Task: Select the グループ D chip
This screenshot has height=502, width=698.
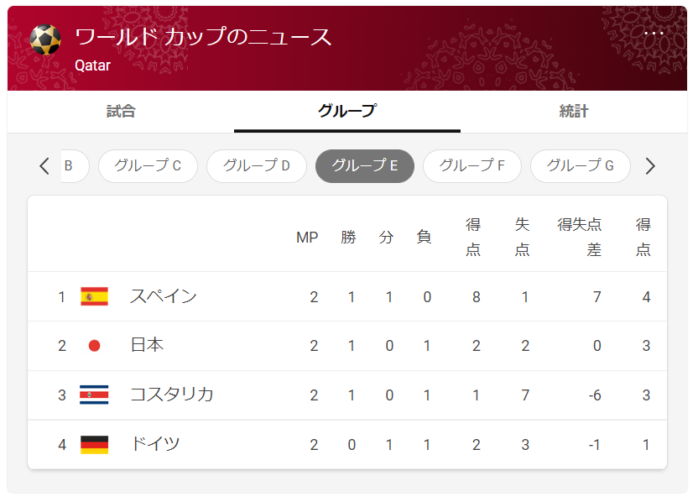Action: pos(257,166)
